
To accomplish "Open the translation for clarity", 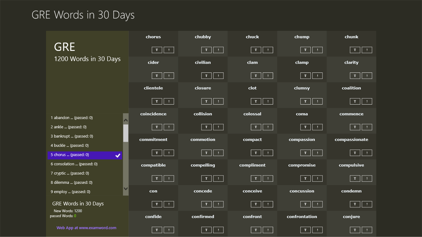I will coord(355,76).
